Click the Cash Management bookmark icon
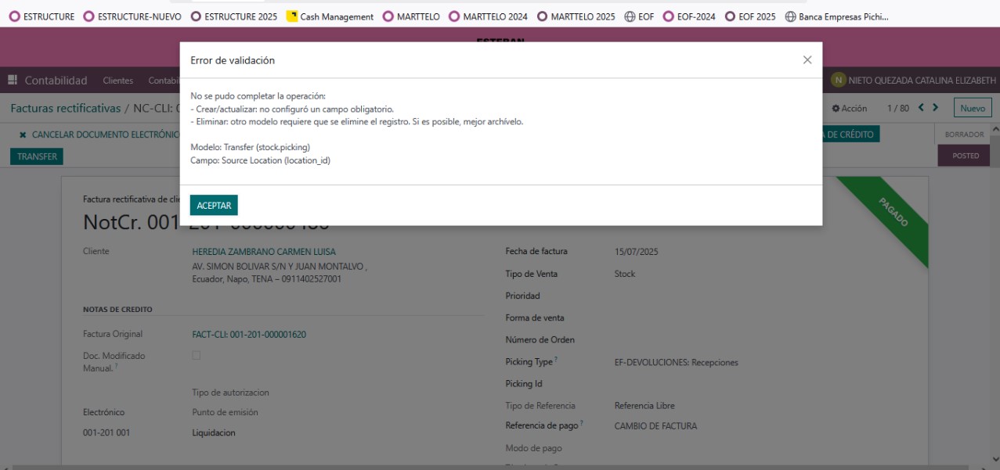 pos(292,16)
